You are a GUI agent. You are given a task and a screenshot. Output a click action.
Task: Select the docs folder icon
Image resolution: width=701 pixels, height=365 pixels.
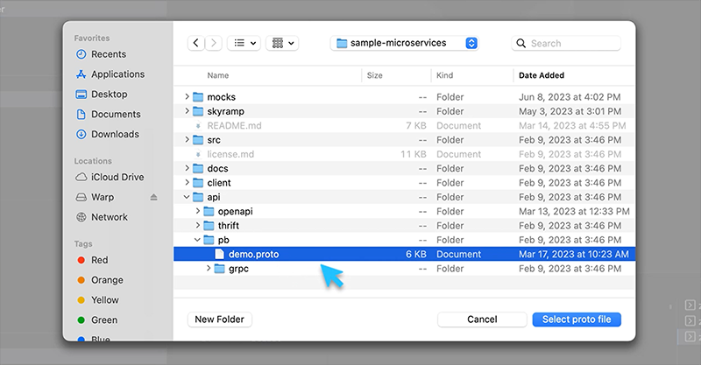click(x=198, y=168)
